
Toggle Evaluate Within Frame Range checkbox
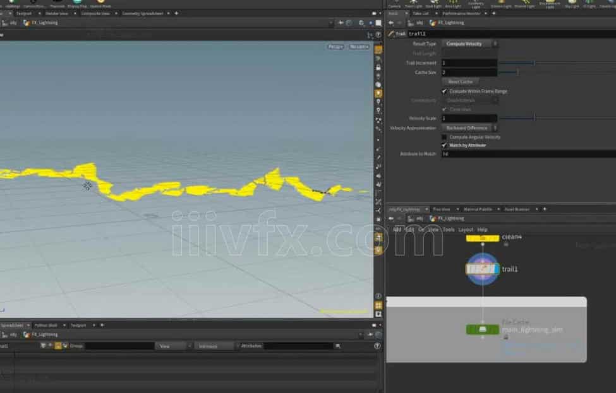444,91
